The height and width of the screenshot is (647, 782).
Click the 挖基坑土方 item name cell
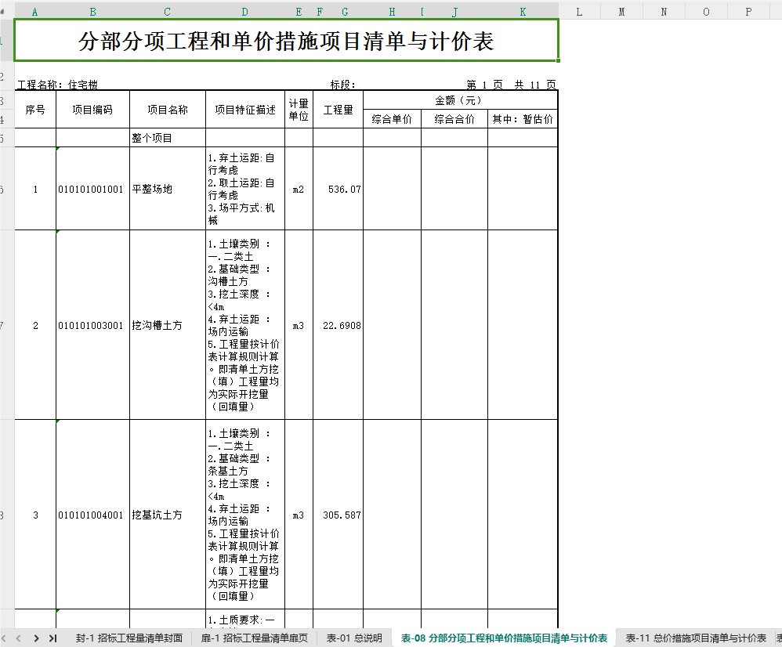click(x=168, y=515)
